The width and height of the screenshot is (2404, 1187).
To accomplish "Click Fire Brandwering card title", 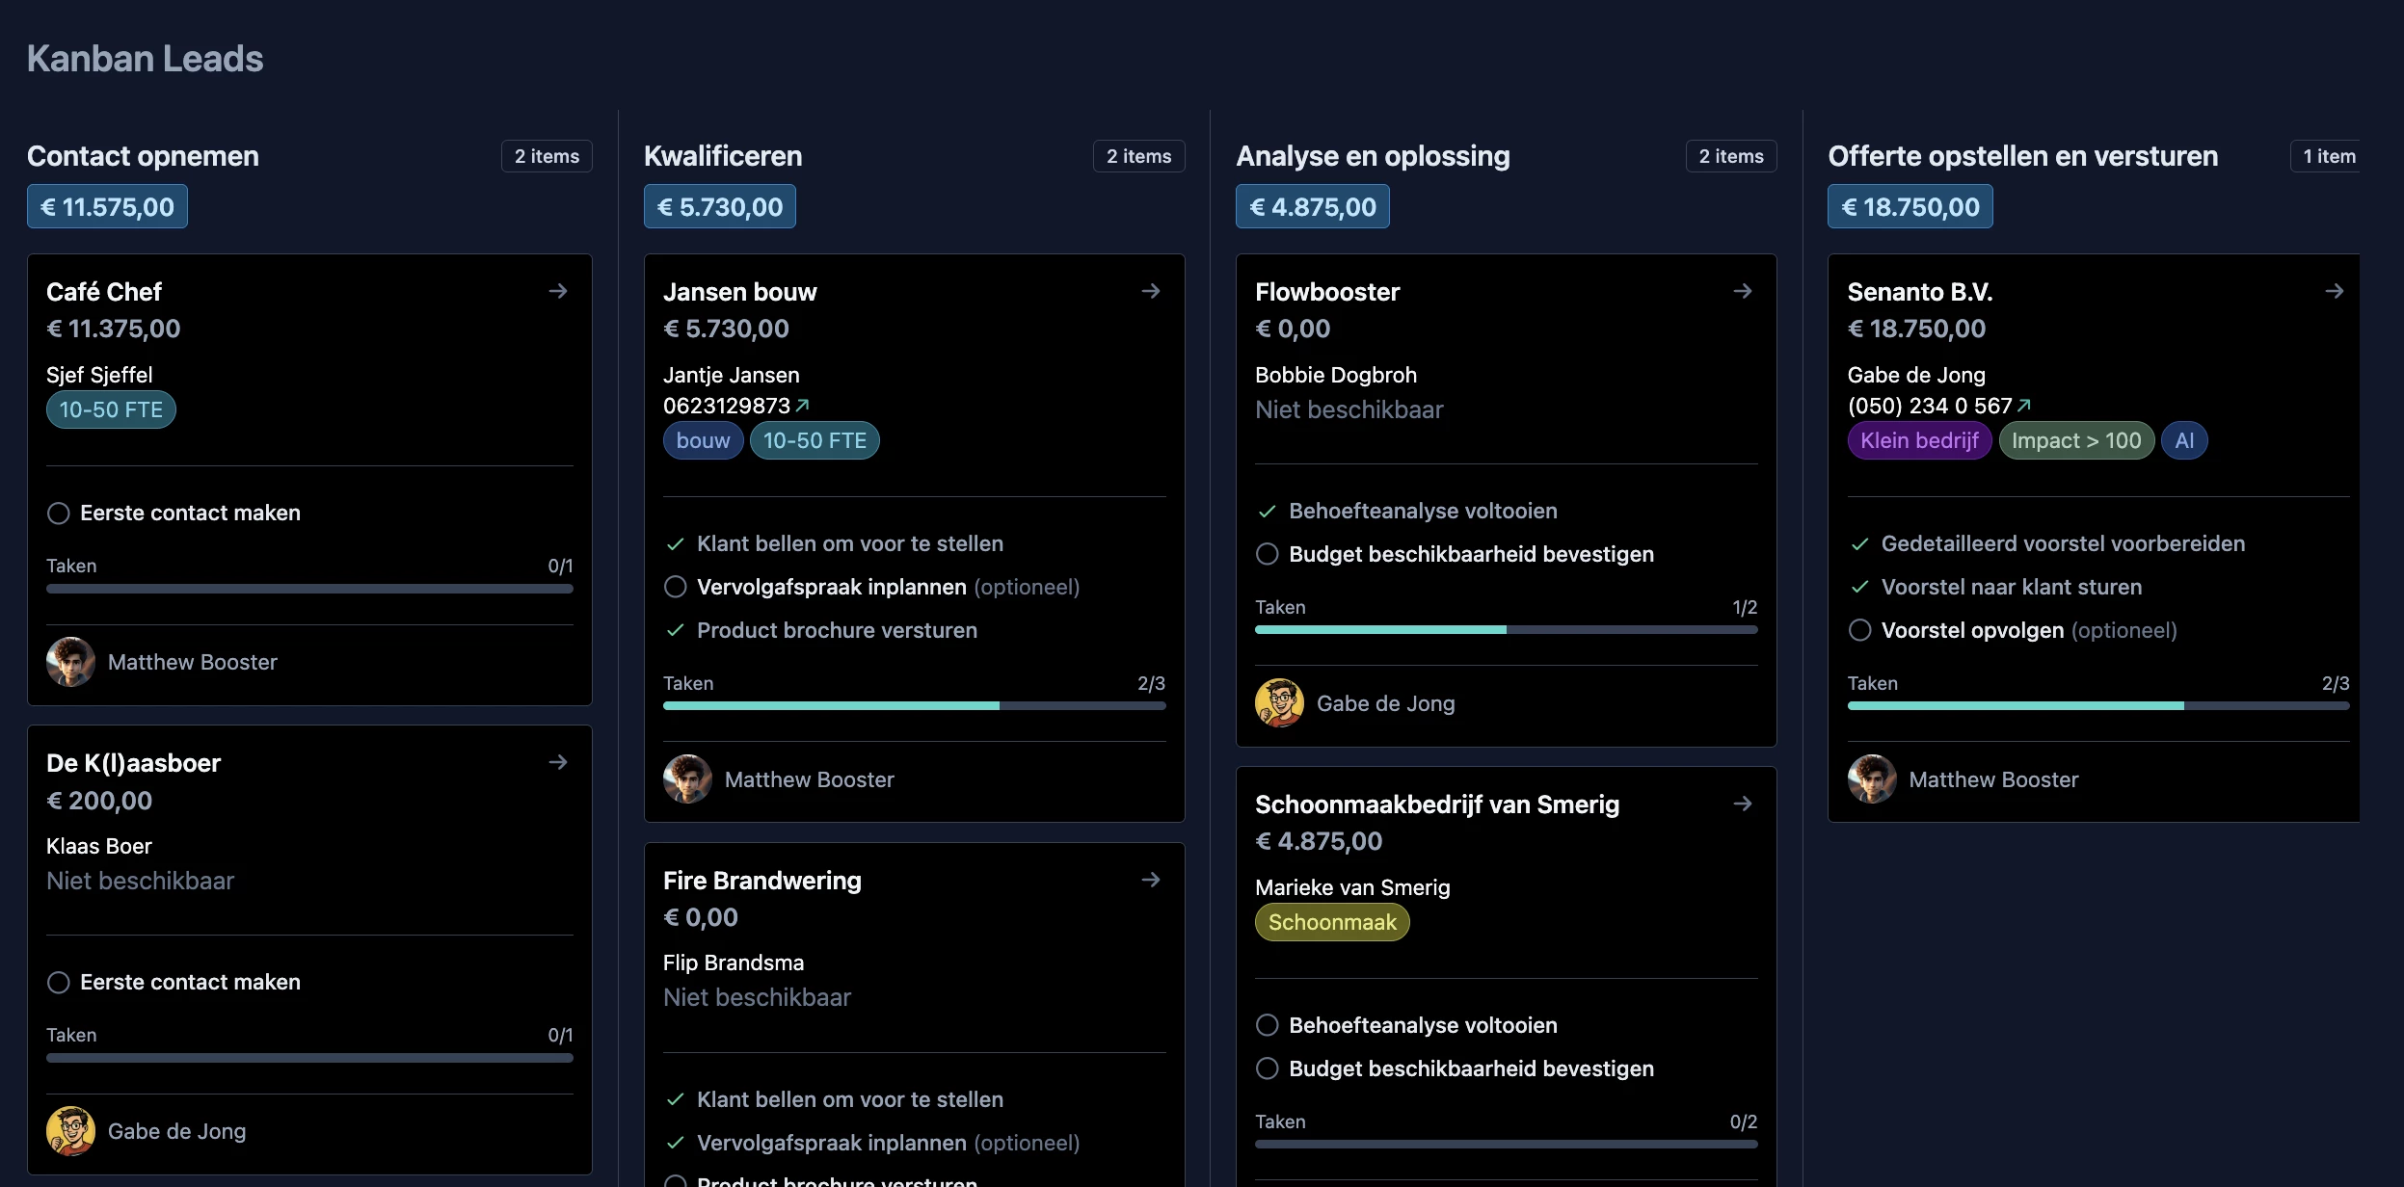I will click(762, 881).
